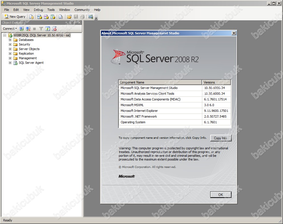Click the Open File folder icon
This screenshot has height=224, width=283.
pos(69,17)
